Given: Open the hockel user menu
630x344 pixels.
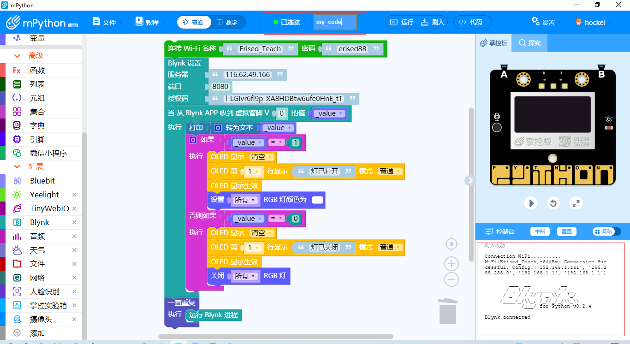Looking at the screenshot, I should (x=593, y=22).
